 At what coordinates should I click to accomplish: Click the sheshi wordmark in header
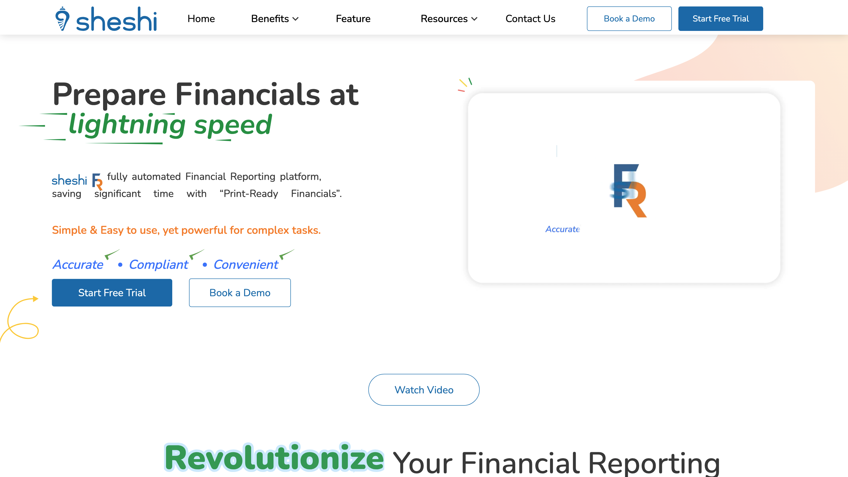coord(117,20)
